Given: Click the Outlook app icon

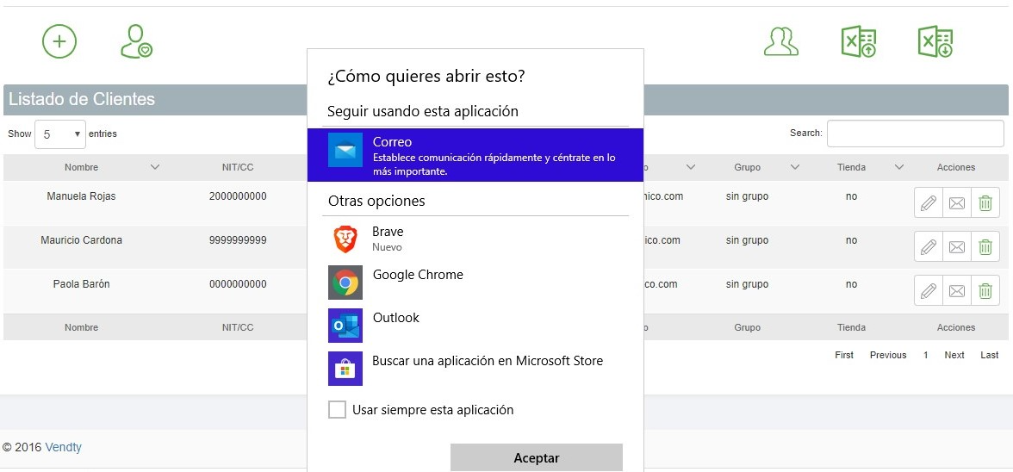Looking at the screenshot, I should click(345, 326).
